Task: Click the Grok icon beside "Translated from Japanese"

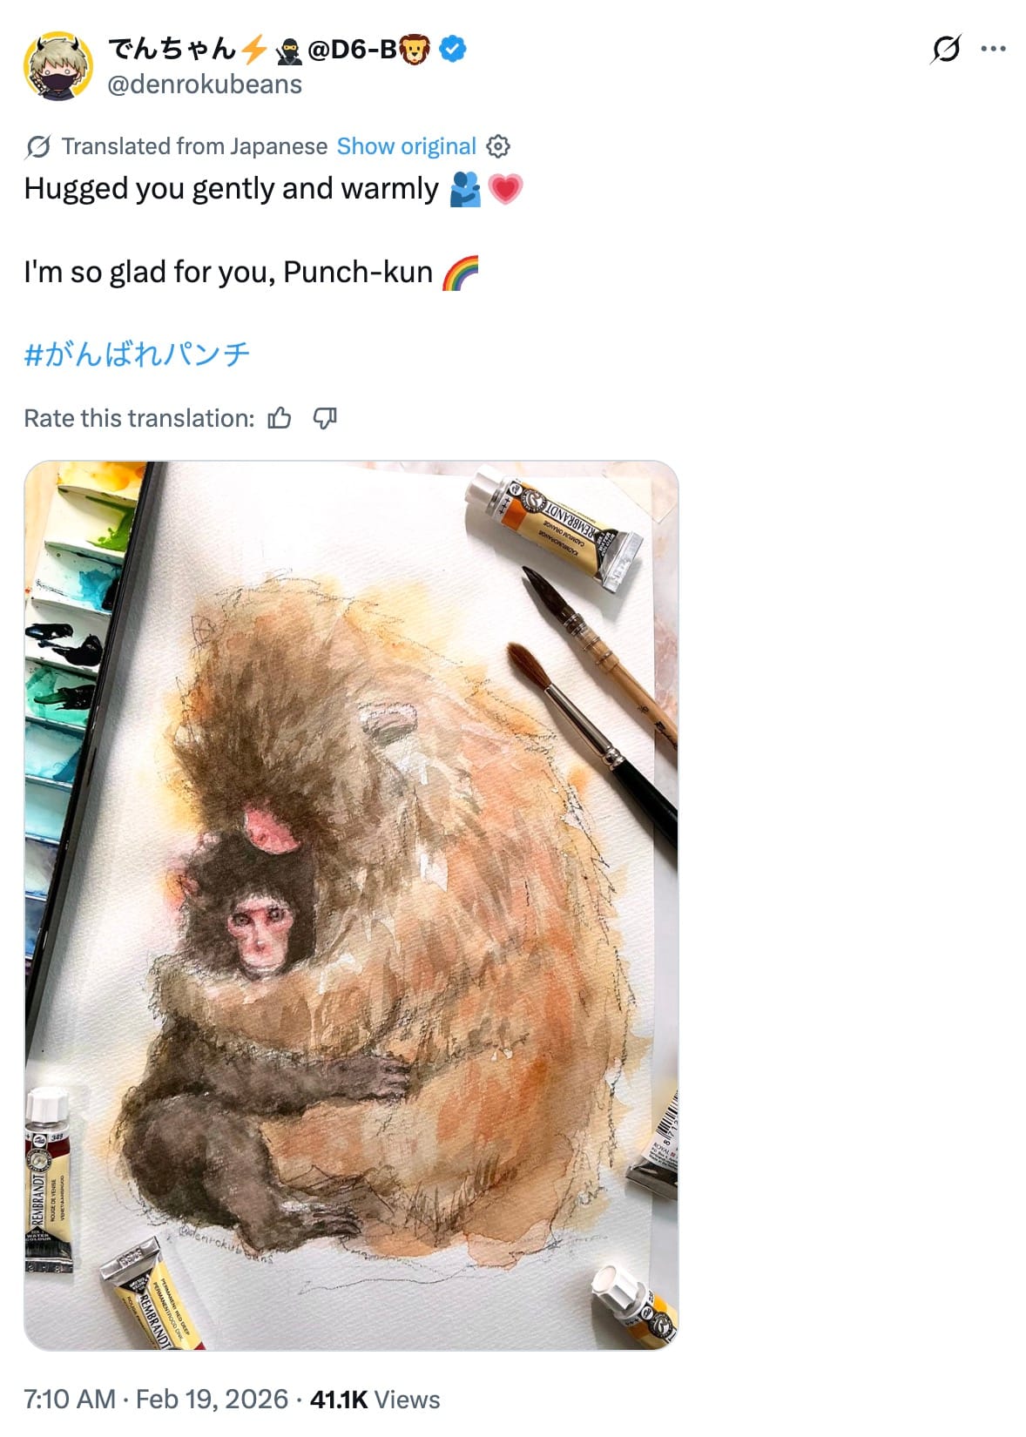Action: [x=37, y=146]
